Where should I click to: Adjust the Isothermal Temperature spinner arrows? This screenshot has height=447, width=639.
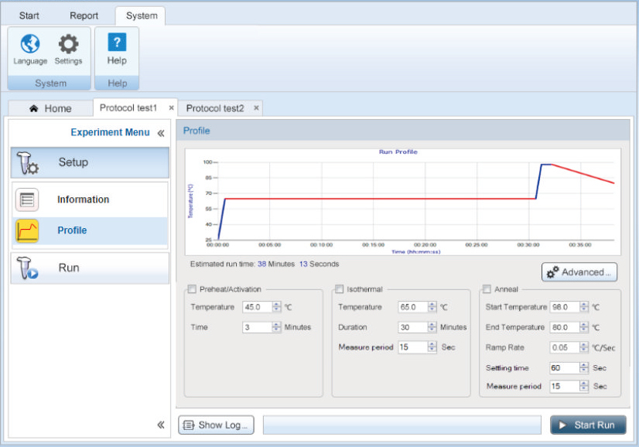[432, 307]
